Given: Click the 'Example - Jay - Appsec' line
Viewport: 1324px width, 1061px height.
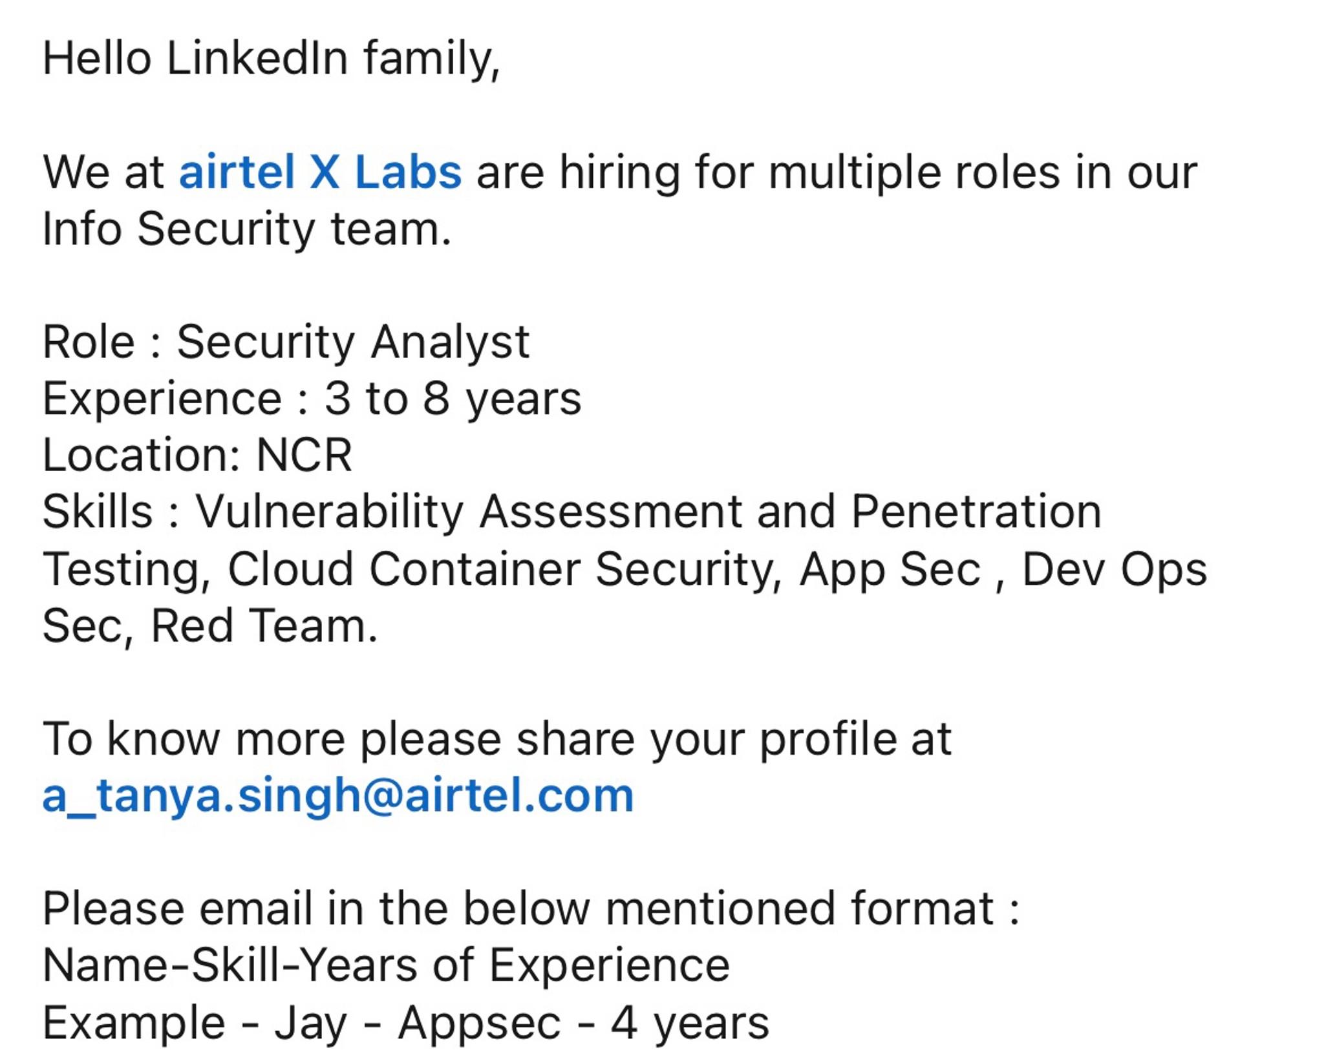Looking at the screenshot, I should 405,1023.
